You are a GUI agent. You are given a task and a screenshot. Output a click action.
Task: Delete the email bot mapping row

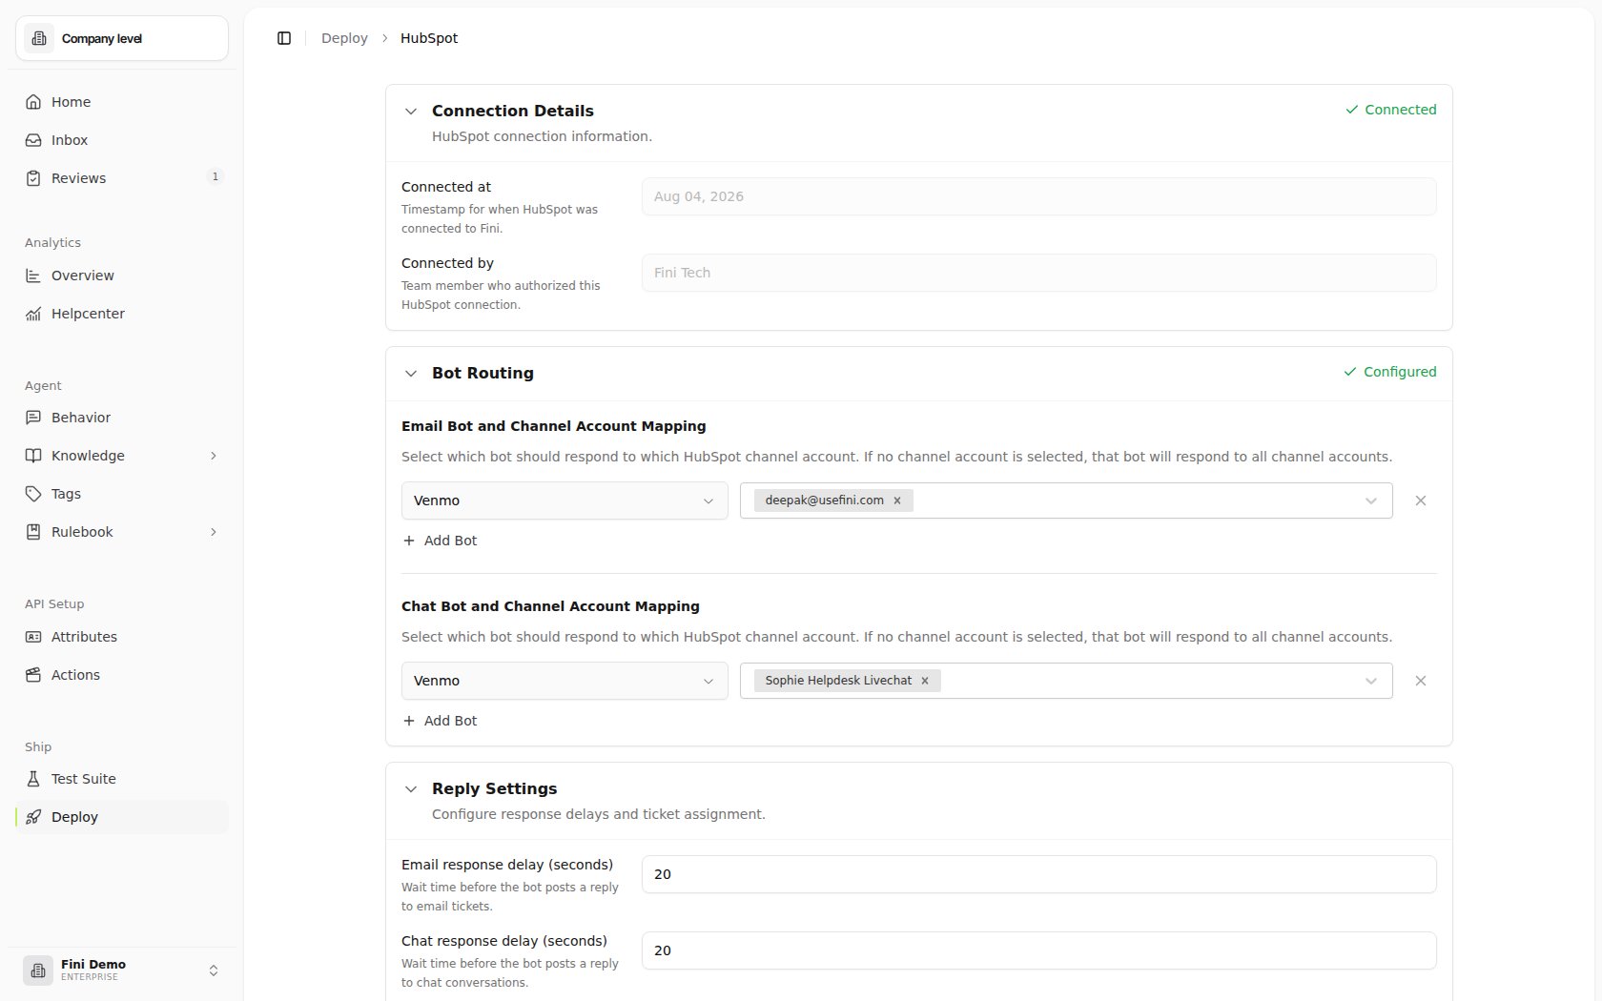pos(1421,500)
